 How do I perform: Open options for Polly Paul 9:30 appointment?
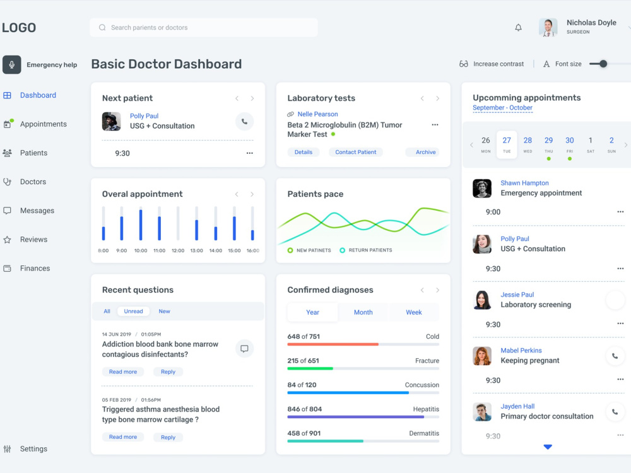(x=620, y=268)
